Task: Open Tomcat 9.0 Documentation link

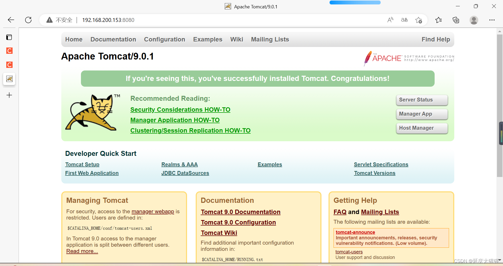Action: 240,212
